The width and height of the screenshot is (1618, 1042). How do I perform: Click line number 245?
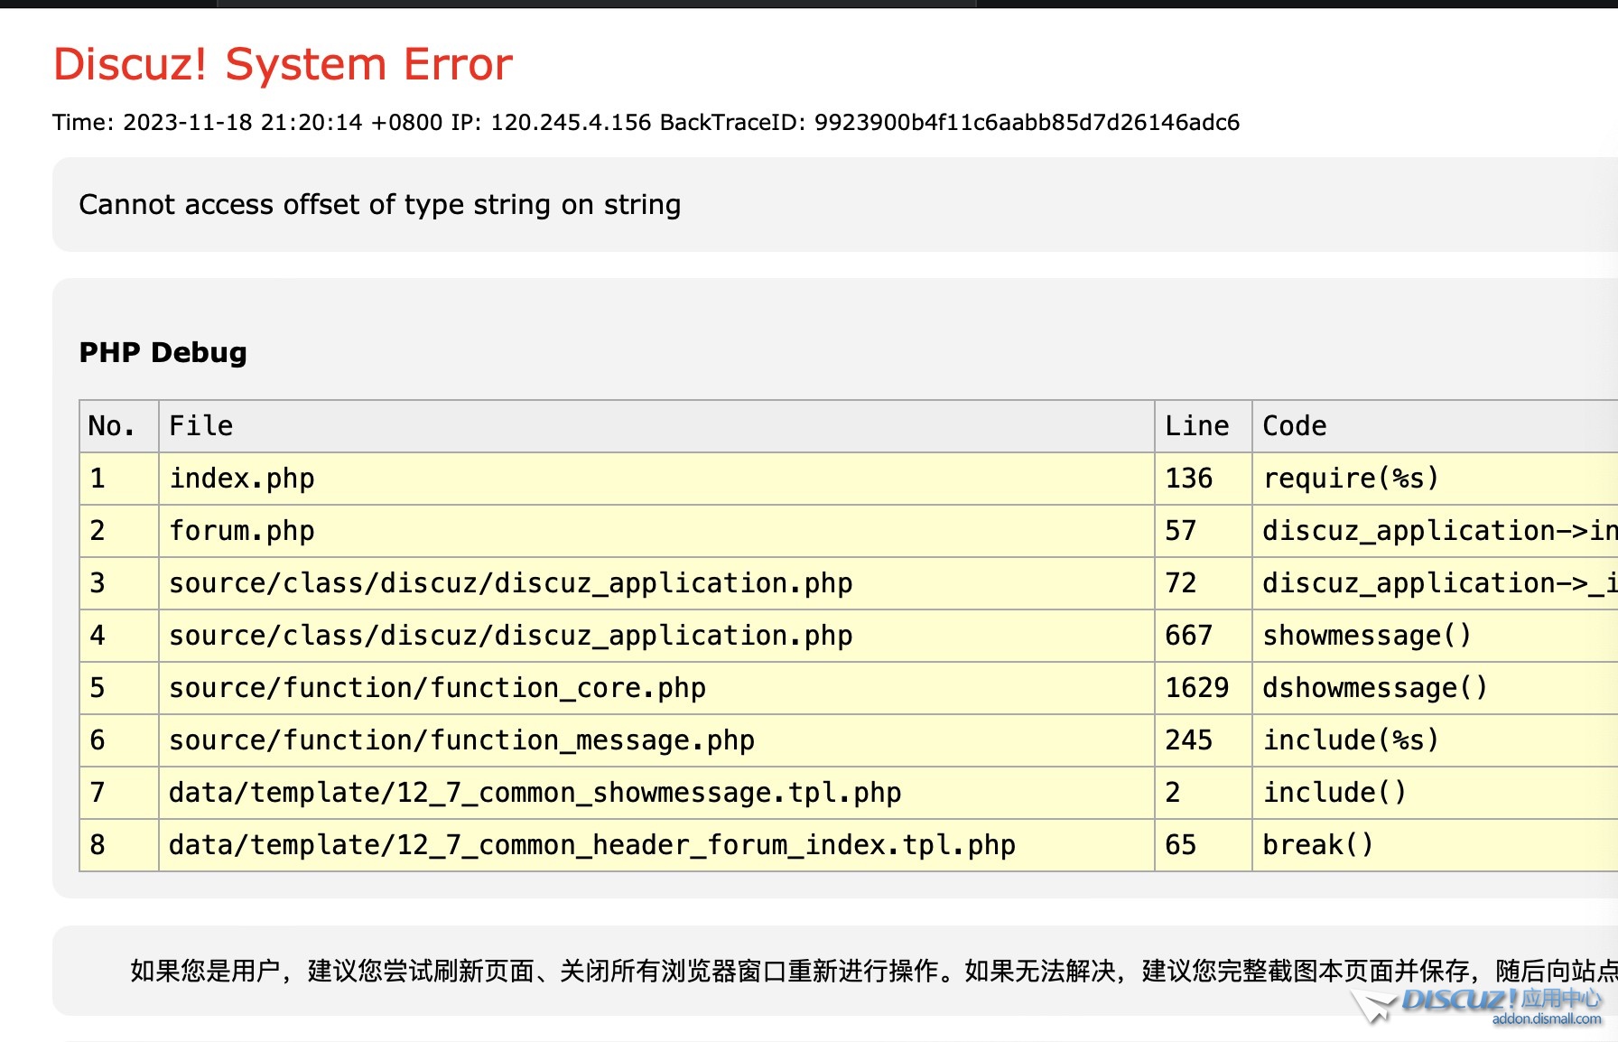[x=1204, y=740]
